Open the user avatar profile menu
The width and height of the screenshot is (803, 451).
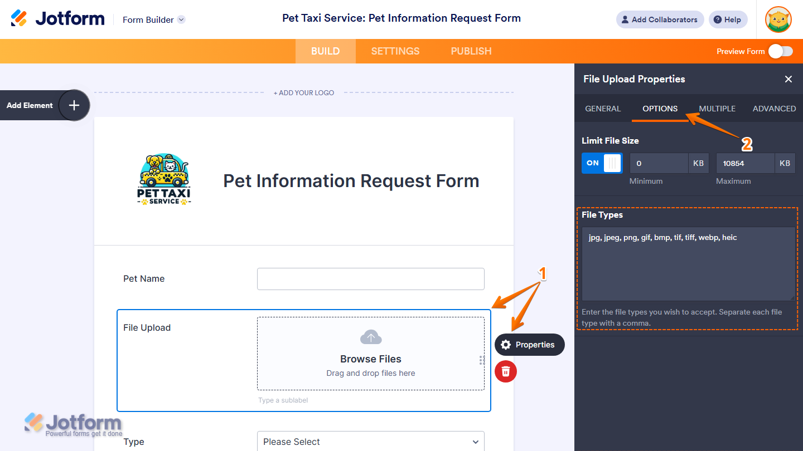(x=778, y=19)
